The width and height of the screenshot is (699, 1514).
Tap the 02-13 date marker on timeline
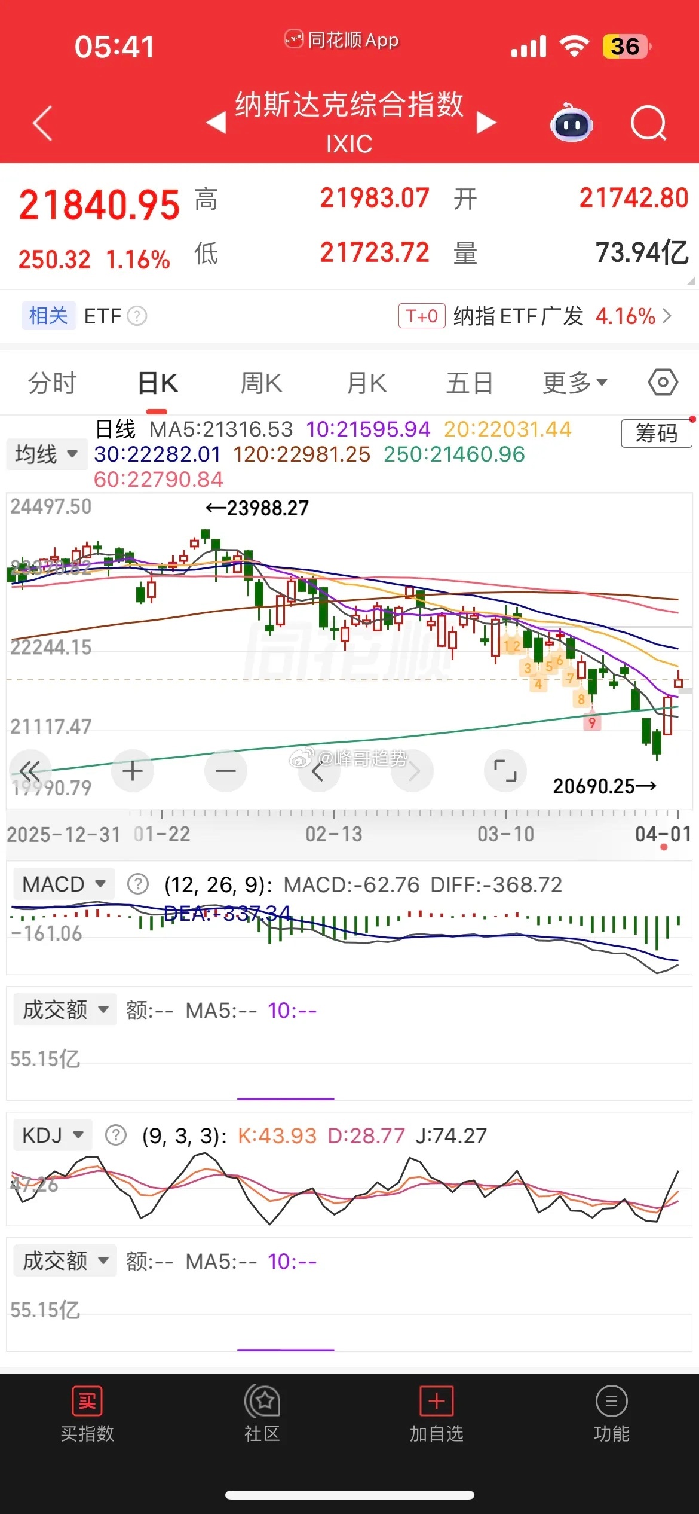(x=333, y=834)
